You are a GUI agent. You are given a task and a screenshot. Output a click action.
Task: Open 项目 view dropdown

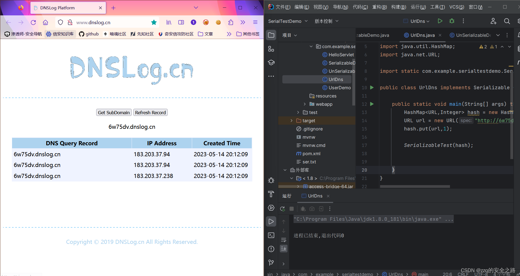pyautogui.click(x=290, y=35)
